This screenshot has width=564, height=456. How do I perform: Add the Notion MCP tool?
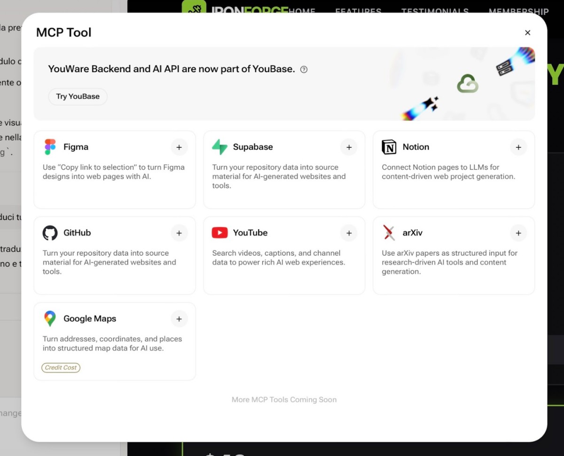tap(518, 147)
